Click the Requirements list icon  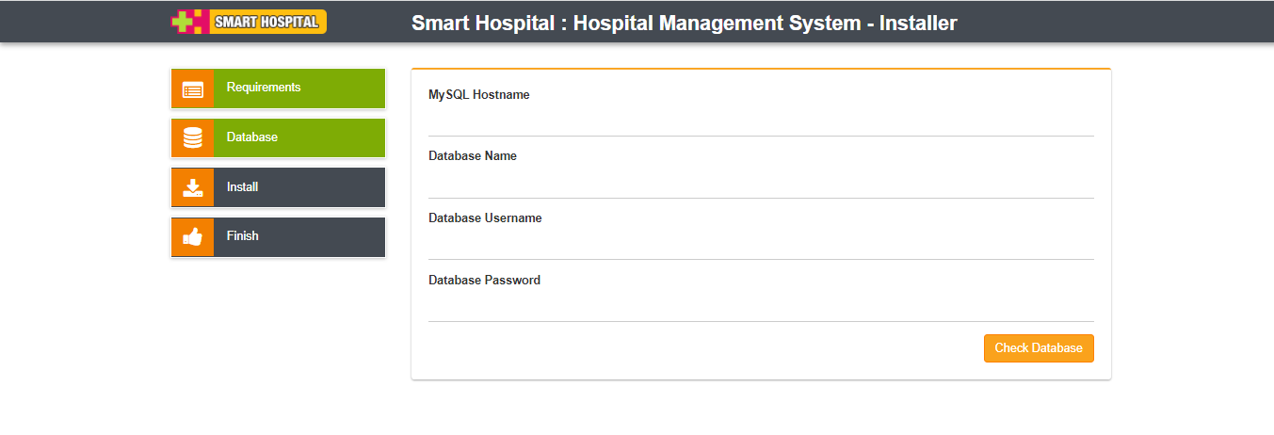(193, 89)
